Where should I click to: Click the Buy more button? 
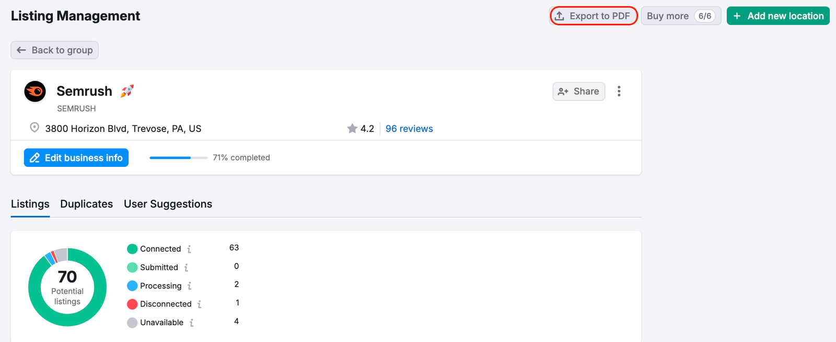pyautogui.click(x=681, y=16)
